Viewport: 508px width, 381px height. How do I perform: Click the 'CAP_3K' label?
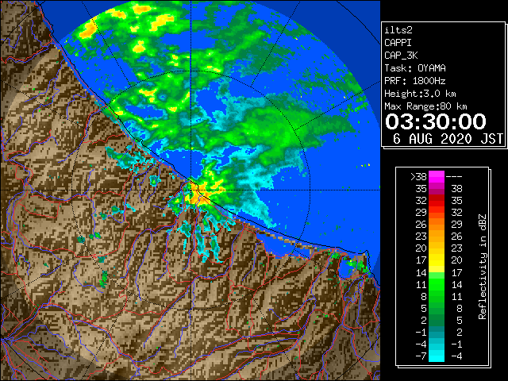point(401,56)
